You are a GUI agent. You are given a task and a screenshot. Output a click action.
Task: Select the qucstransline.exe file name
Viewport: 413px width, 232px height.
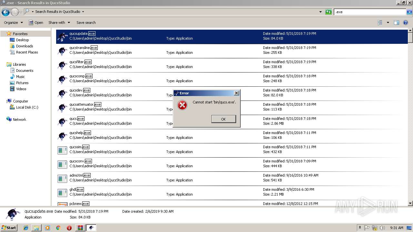pos(83,48)
